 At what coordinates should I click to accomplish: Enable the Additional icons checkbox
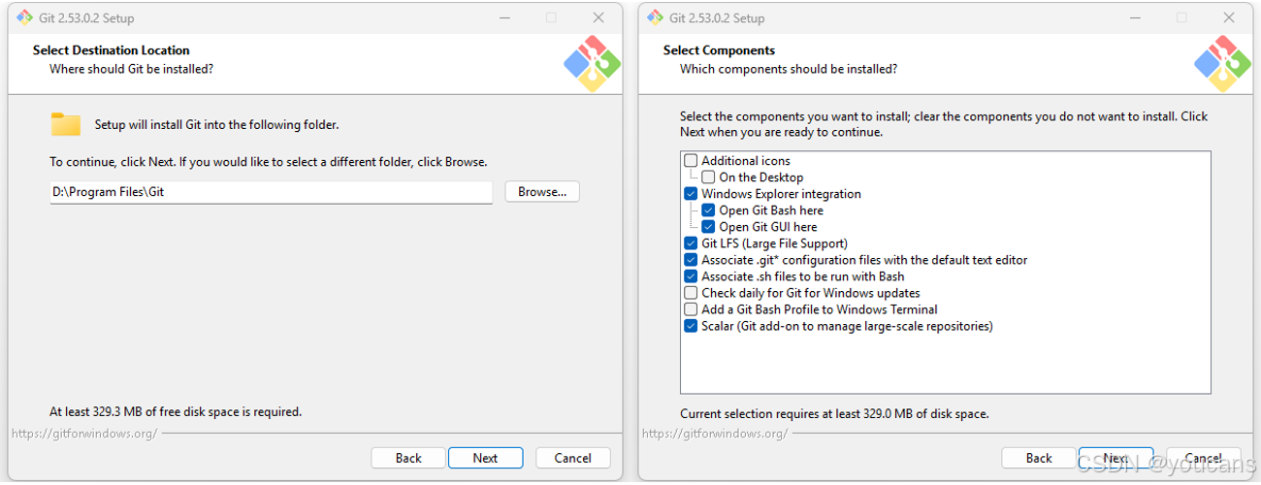coord(691,161)
